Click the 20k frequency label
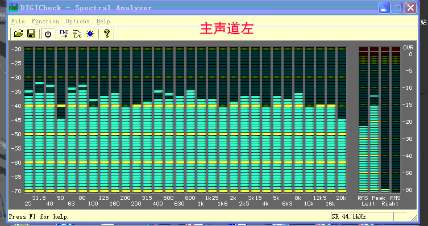 341,198
